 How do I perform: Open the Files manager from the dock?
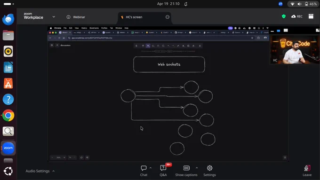(x=8, y=35)
